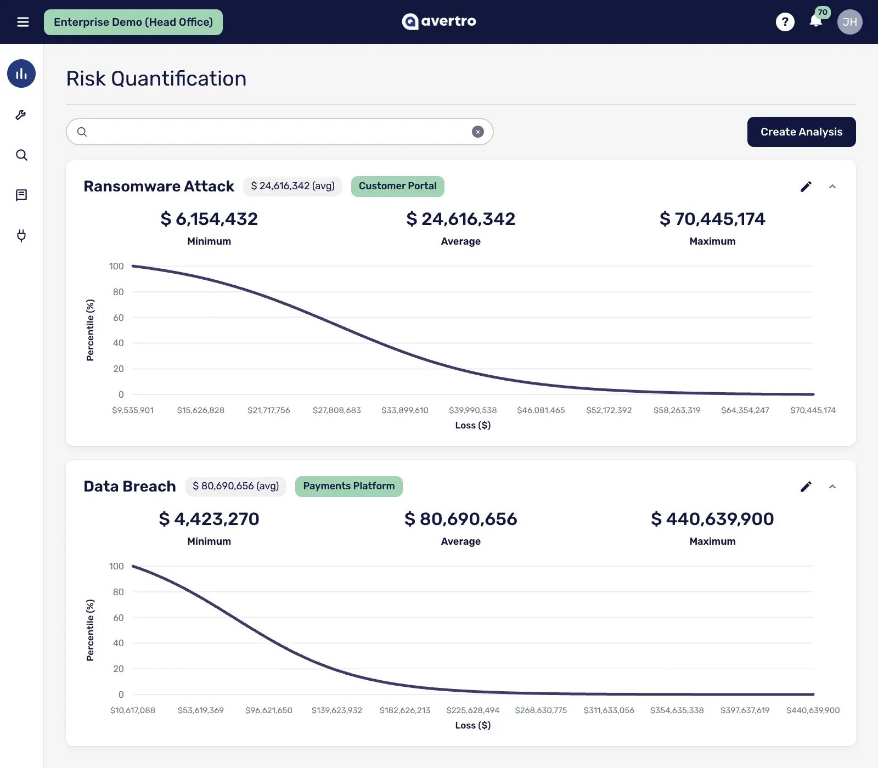878x768 pixels.
Task: Open the notifications bell icon
Action: (816, 21)
